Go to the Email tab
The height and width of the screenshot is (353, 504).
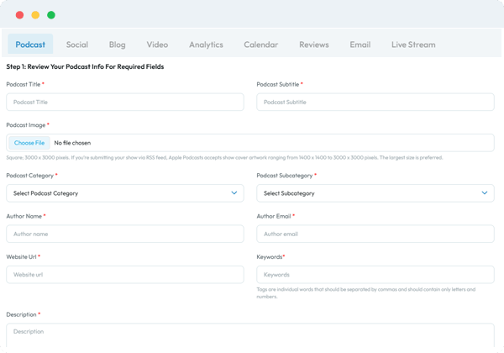click(360, 45)
